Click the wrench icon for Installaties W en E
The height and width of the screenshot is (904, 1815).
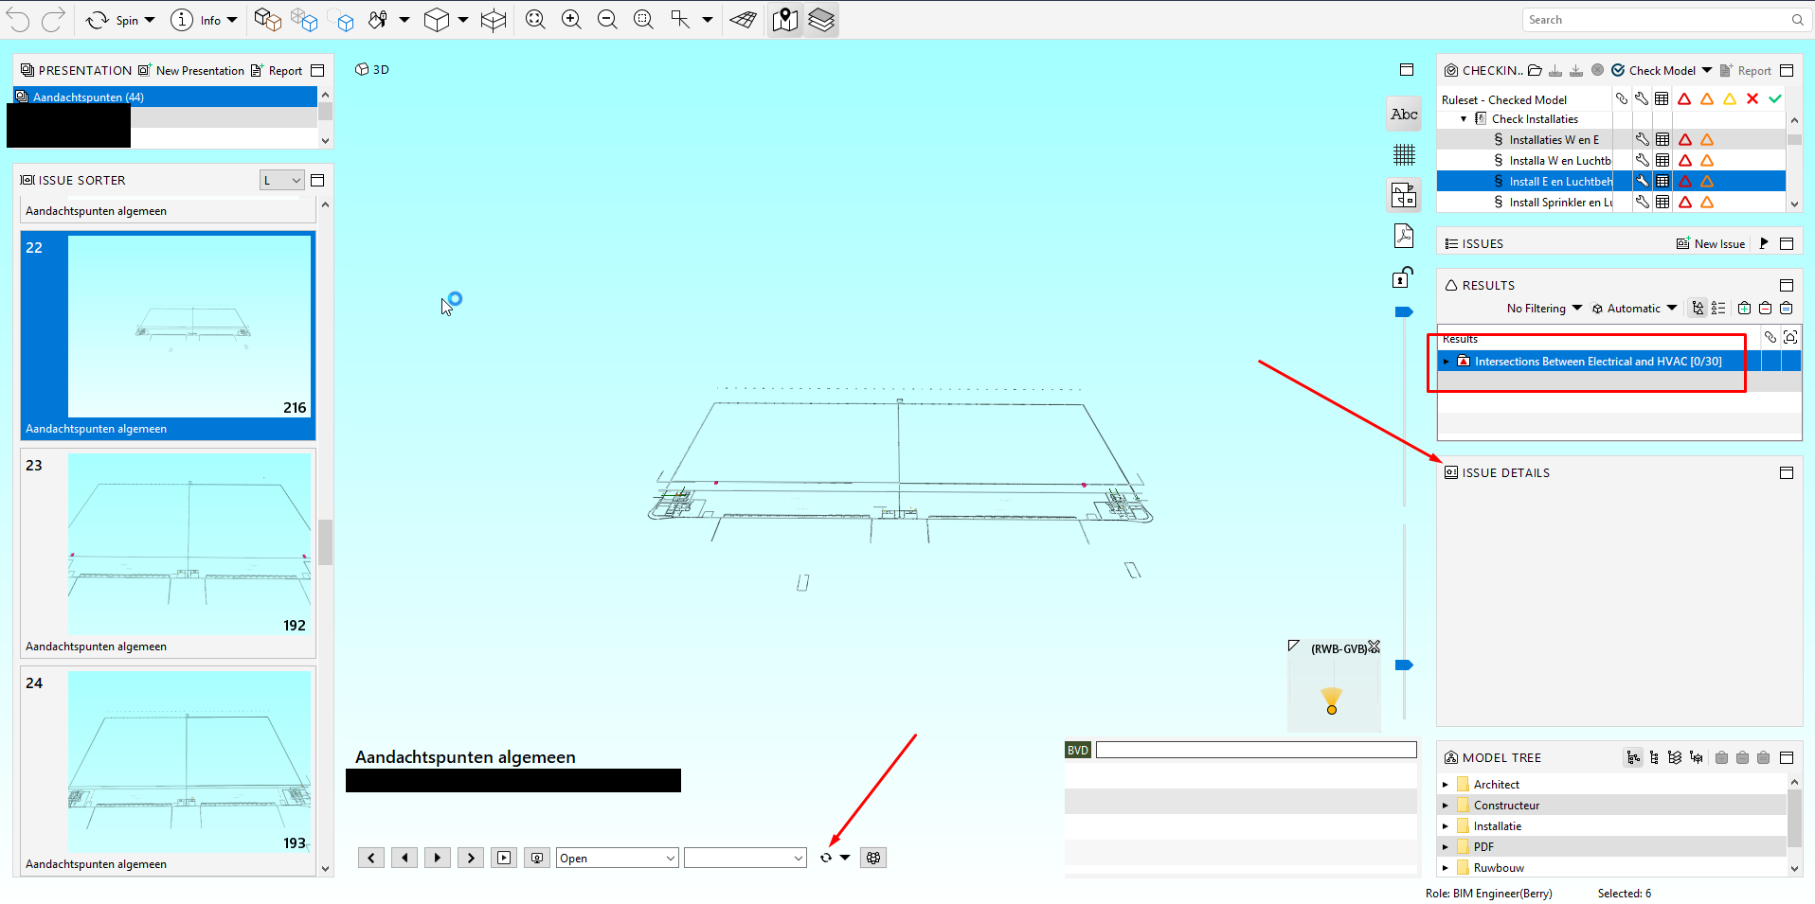[x=1643, y=139]
